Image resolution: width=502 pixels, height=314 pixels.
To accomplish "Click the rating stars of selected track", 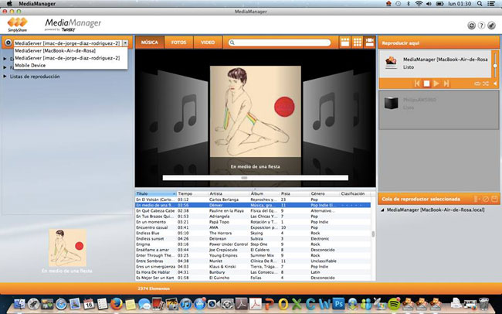I will [352, 205].
